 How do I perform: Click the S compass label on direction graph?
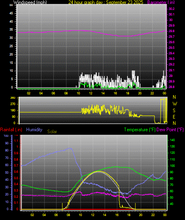(174, 111)
